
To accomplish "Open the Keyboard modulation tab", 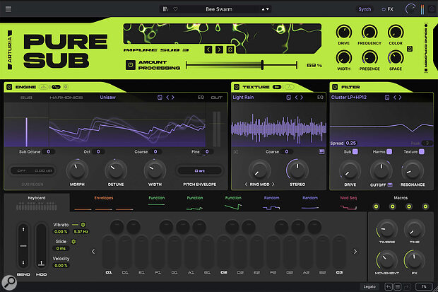I will (37, 202).
